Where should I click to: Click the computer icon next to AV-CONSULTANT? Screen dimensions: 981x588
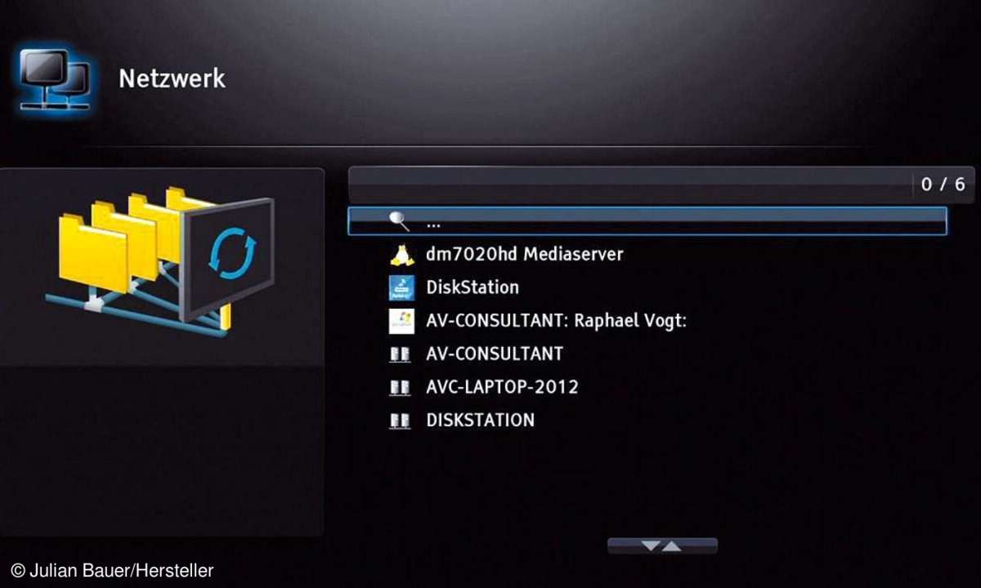click(x=400, y=354)
